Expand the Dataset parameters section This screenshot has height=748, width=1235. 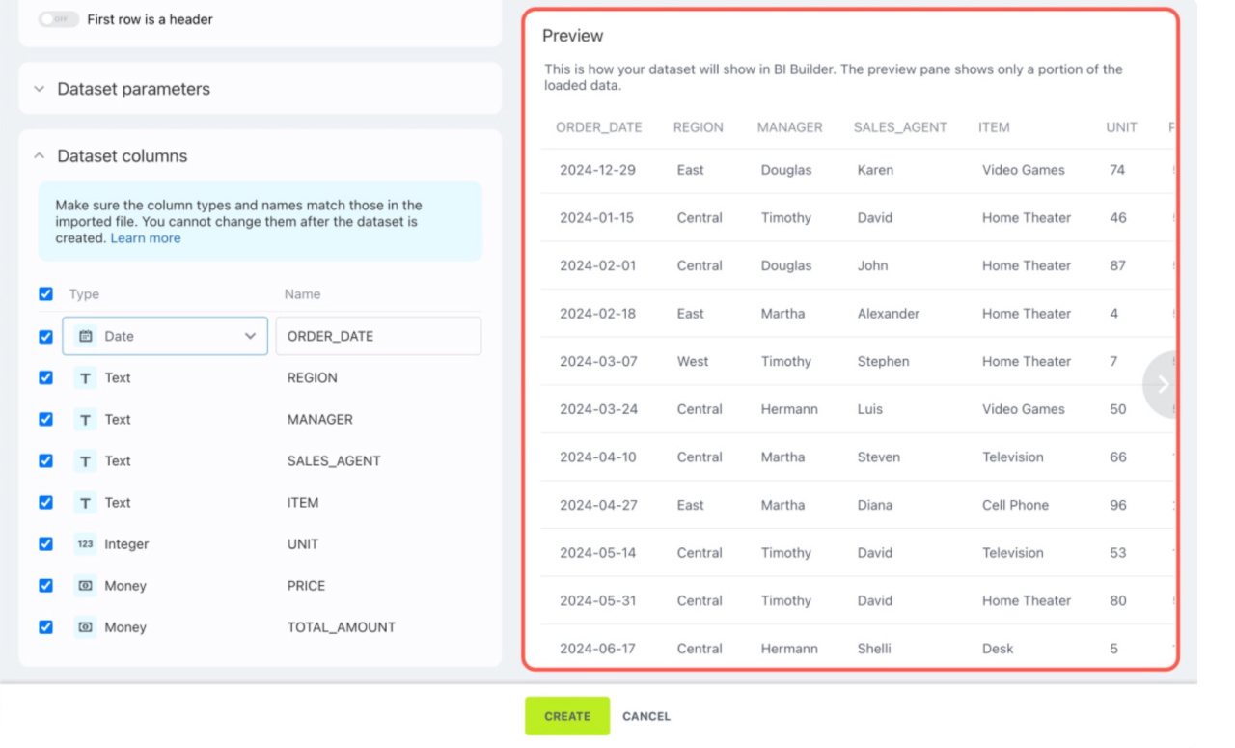pos(133,89)
